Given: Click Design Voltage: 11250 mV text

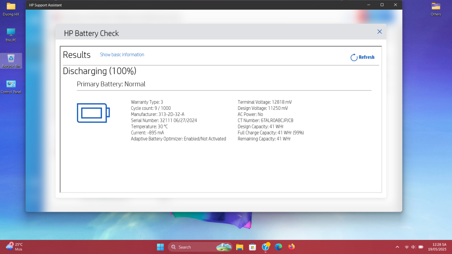Looking at the screenshot, I should point(263,108).
